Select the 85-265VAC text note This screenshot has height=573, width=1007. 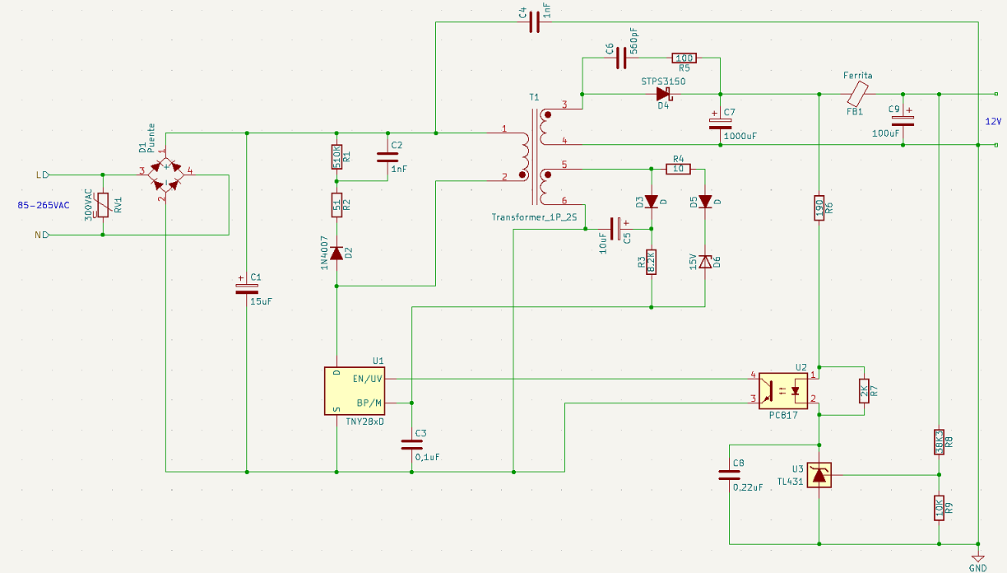pyautogui.click(x=44, y=205)
